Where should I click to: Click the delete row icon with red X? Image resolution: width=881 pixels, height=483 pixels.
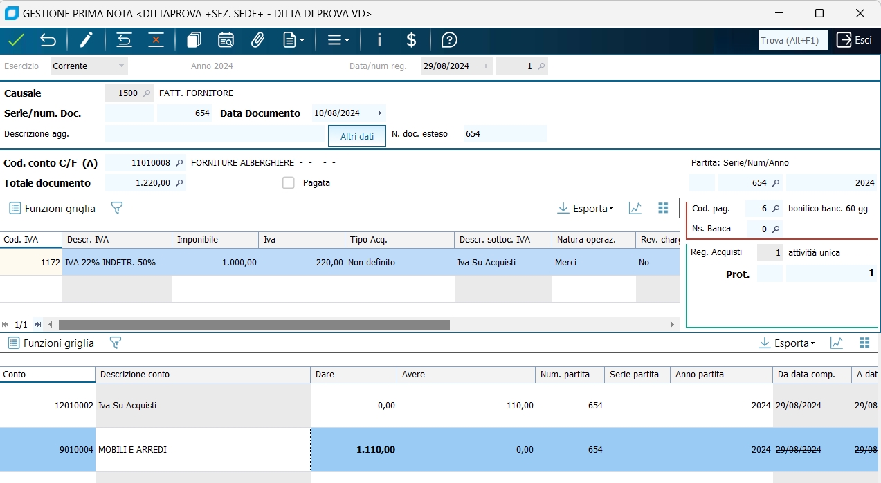pyautogui.click(x=156, y=40)
